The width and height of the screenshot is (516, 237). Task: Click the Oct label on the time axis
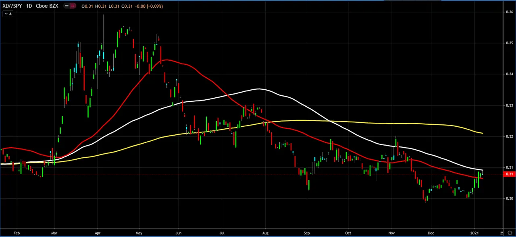[x=348, y=233]
